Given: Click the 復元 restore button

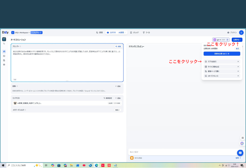Looking at the screenshot, I should tap(237, 49).
